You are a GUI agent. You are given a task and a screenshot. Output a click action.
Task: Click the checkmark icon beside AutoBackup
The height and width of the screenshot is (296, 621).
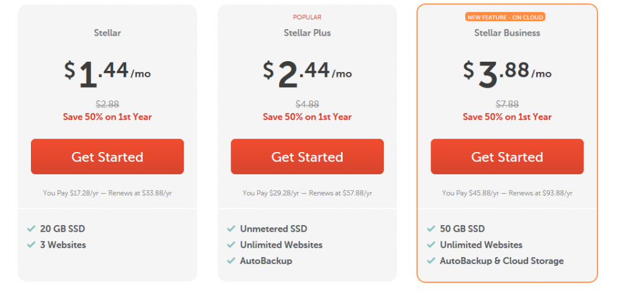click(231, 261)
